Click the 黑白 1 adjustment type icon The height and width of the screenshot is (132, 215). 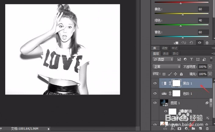[164, 83]
